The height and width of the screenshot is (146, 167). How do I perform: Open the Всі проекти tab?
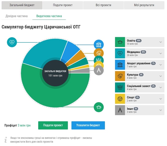[103, 5]
